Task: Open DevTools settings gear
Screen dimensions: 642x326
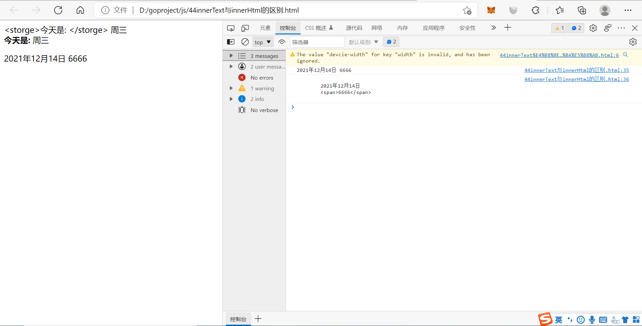Action: (593, 28)
